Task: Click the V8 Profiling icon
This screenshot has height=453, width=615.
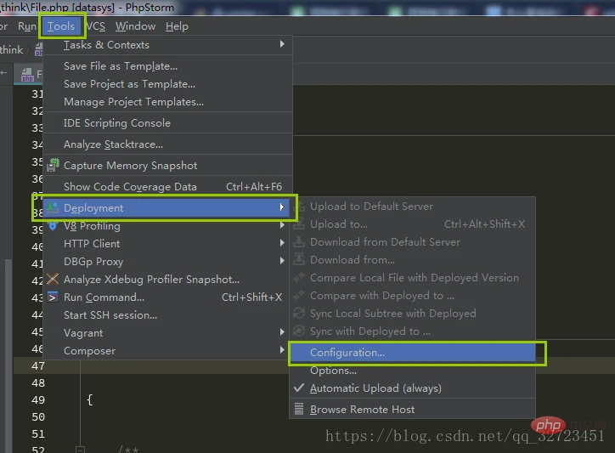Action: tap(53, 226)
